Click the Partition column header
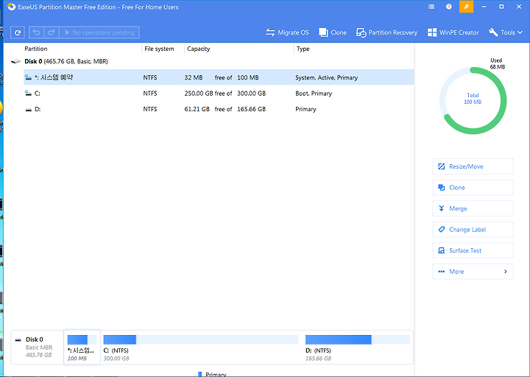The width and height of the screenshot is (530, 377). coord(36,49)
